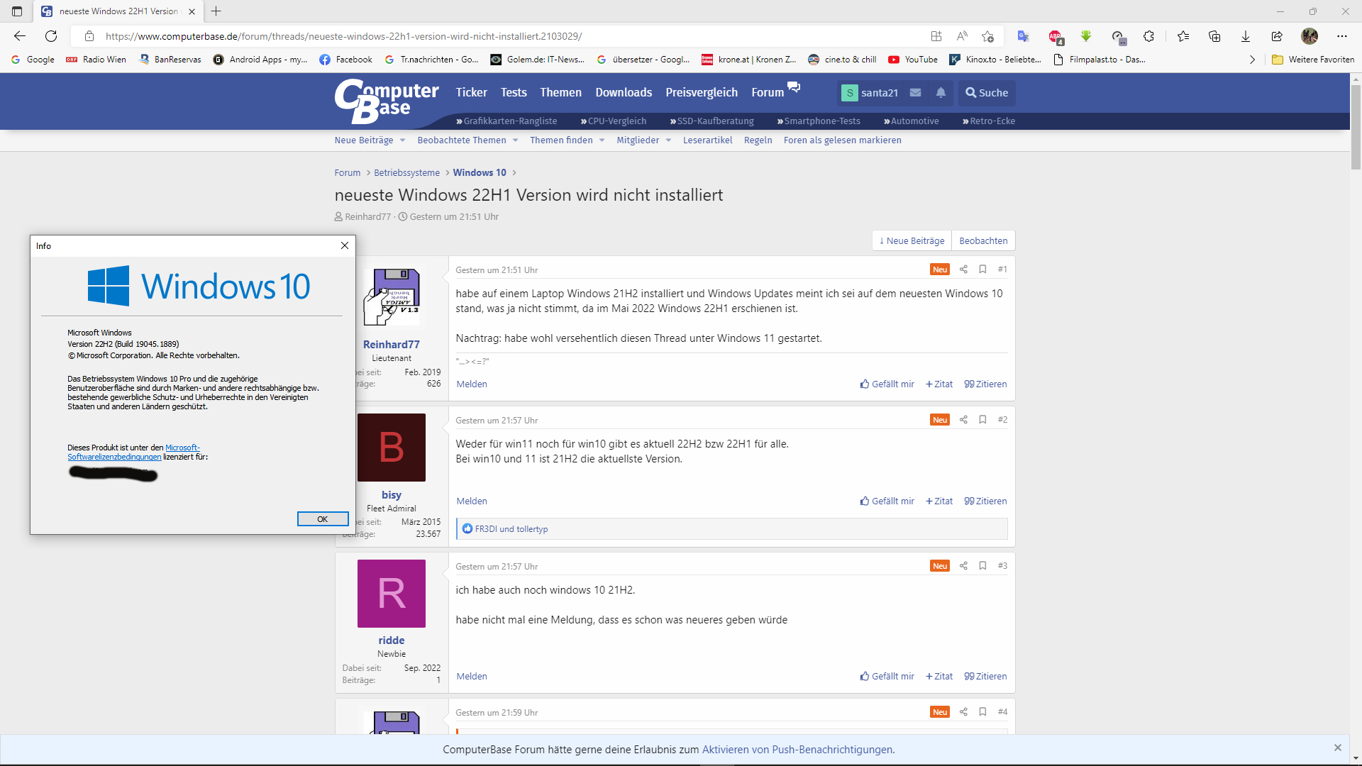Viewport: 1362px width, 766px height.
Task: Expand the Themen finden dropdown
Action: pos(602,140)
